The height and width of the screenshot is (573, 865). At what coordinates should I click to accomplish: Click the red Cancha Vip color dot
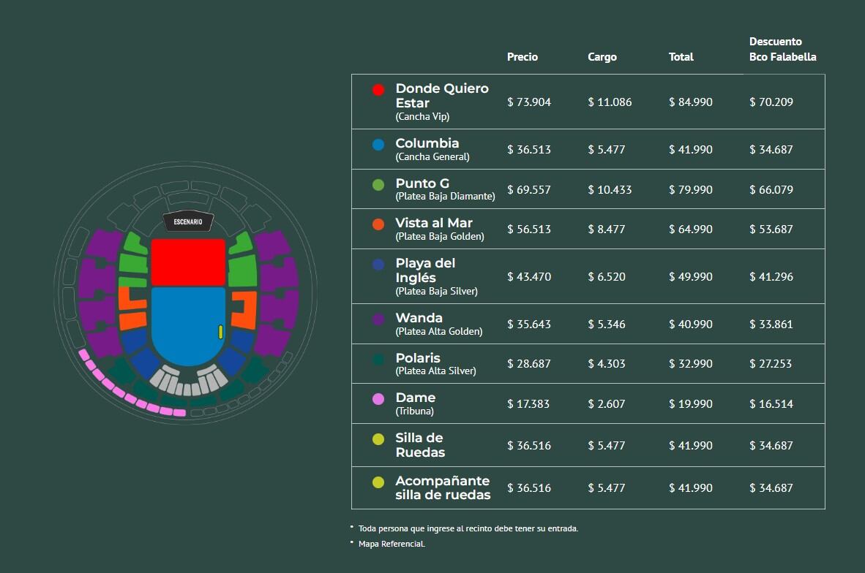[x=378, y=90]
